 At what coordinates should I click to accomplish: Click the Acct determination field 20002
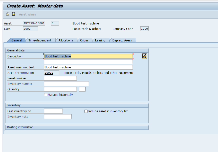pyautogui.click(x=52, y=73)
